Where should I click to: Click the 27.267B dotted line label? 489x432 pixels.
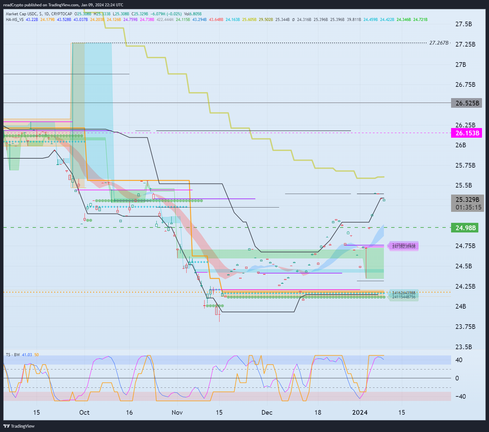point(439,43)
